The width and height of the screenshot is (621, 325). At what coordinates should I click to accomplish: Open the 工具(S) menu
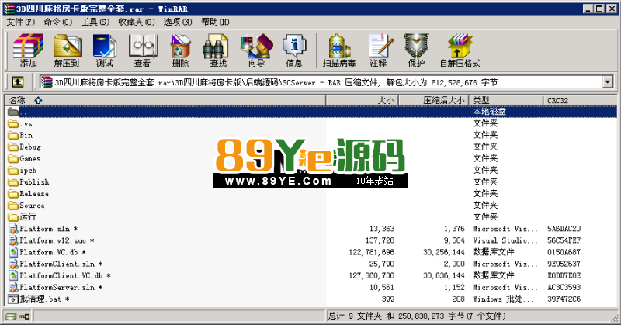95,22
